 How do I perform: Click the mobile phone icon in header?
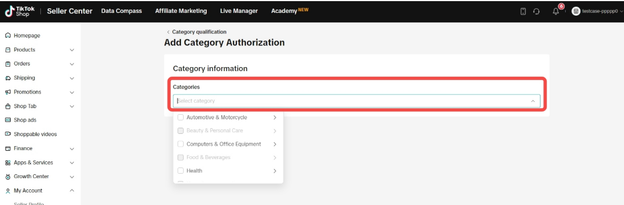523,12
